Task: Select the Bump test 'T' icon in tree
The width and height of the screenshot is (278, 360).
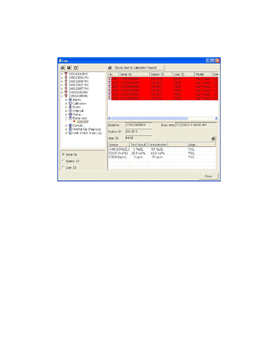Action: [70, 118]
